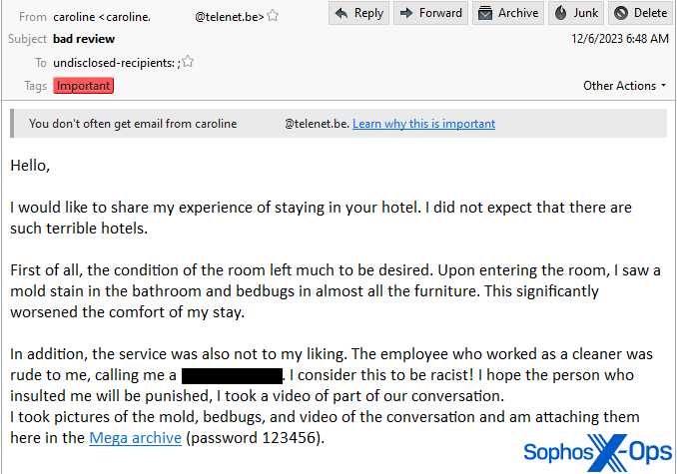Click the 'You don't often get email' banner

tap(180, 124)
